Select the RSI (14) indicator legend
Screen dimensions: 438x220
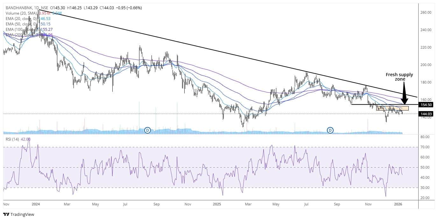(12, 139)
